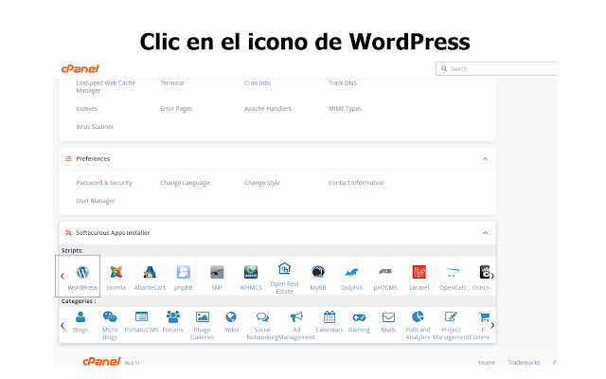Open Change Language
The image size is (606, 379).
(185, 183)
